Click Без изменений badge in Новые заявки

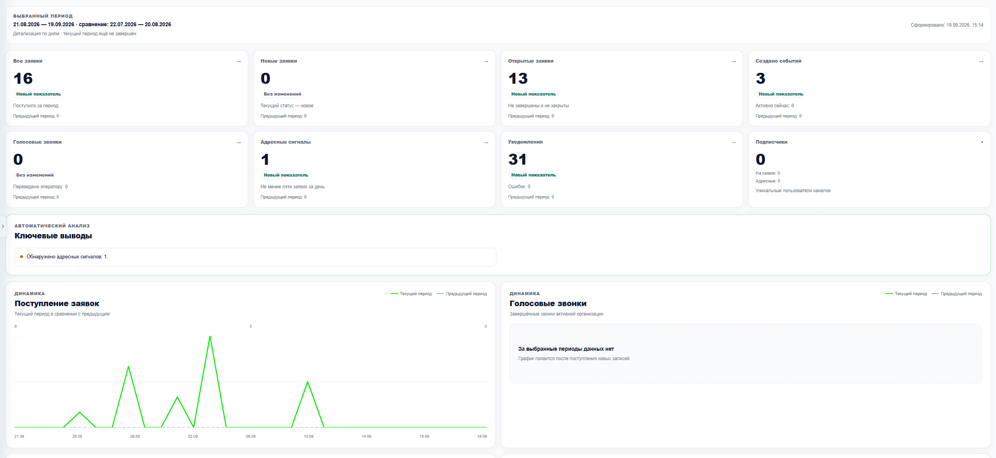click(282, 94)
